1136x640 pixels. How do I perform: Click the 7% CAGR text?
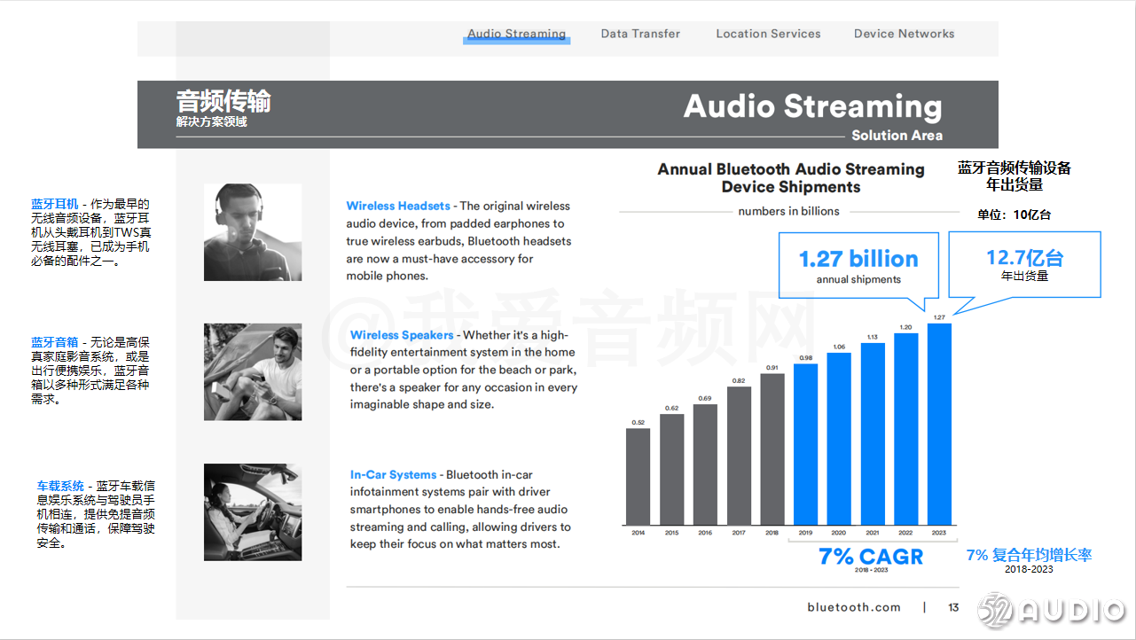click(870, 557)
